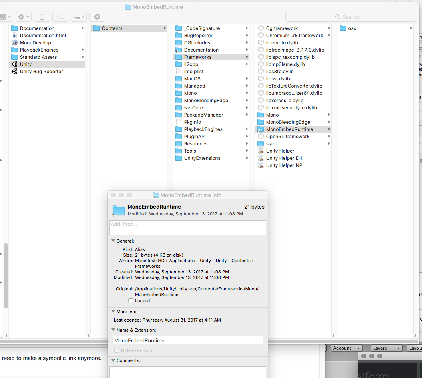Click the first column vertical scrollbar
Screen dimensions: 422x378
[6, 275]
